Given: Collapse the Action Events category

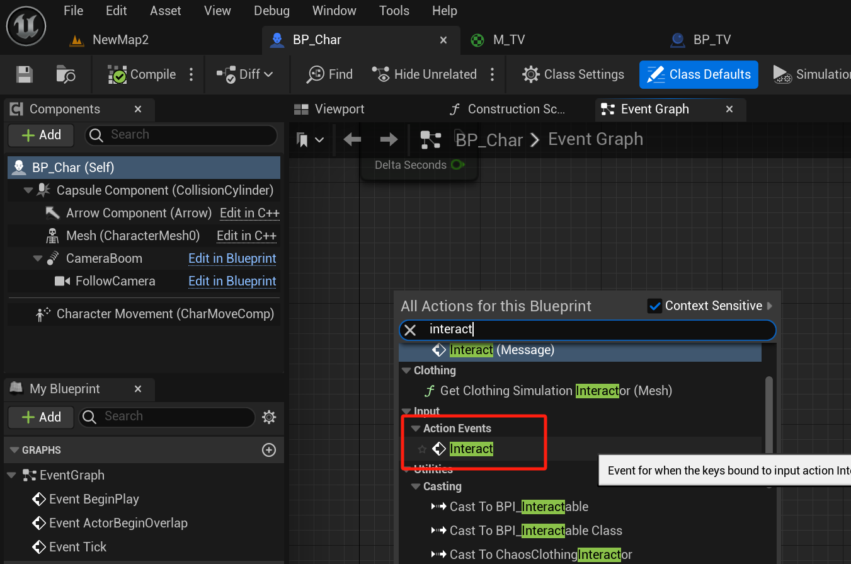Looking at the screenshot, I should 415,429.
